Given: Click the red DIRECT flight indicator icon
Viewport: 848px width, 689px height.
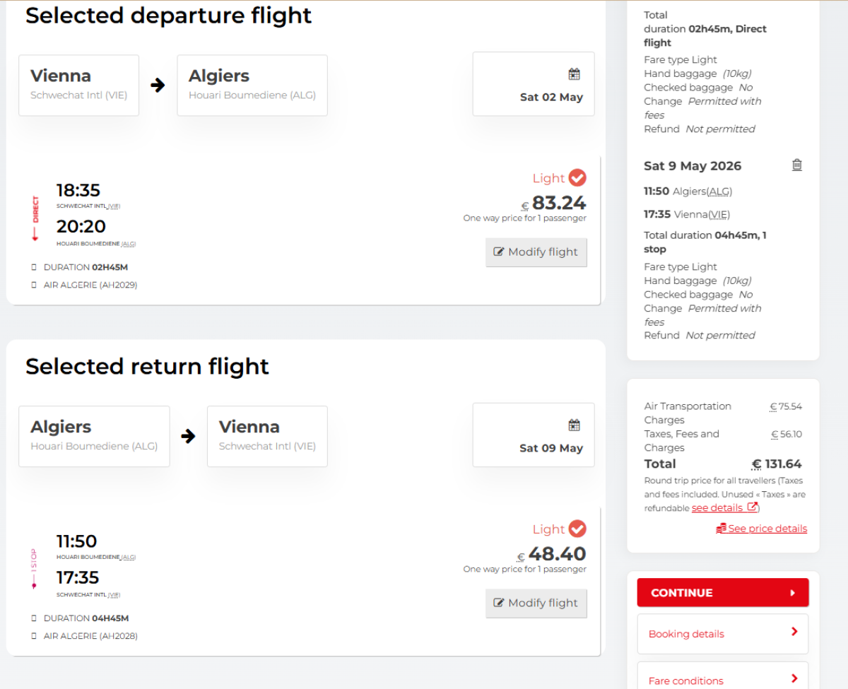Looking at the screenshot, I should pos(35,218).
